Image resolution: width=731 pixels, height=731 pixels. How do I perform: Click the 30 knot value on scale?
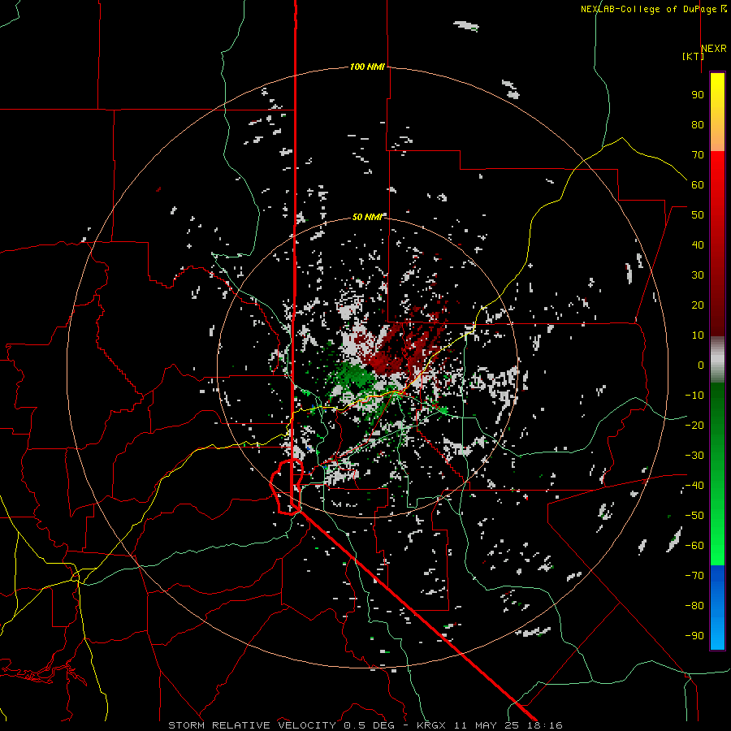point(698,275)
